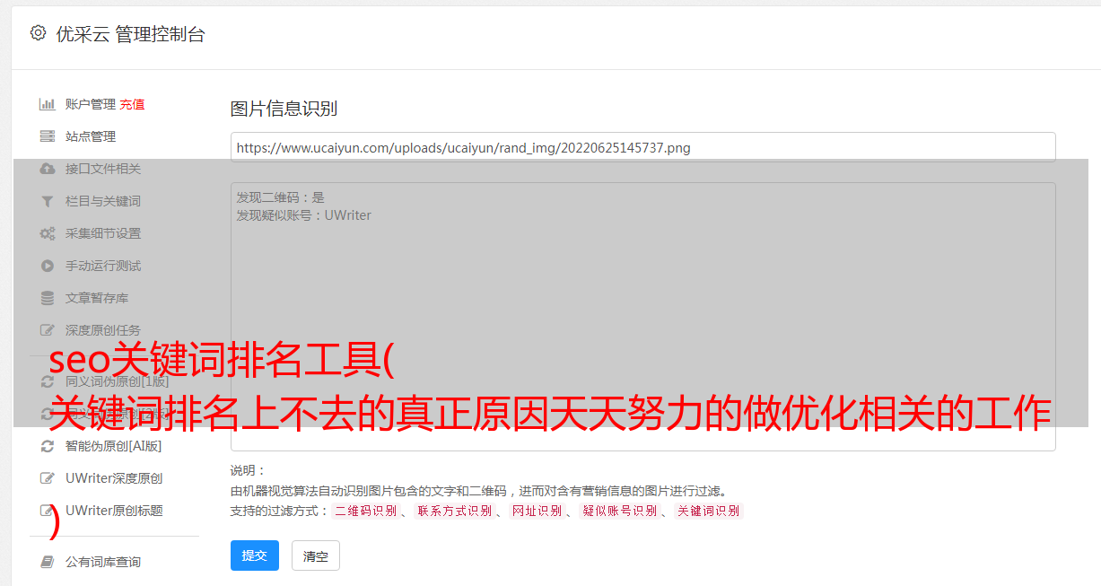Image resolution: width=1101 pixels, height=586 pixels.
Task: Click the cloud upload icon next to 接口文件相关
Action: tap(48, 169)
